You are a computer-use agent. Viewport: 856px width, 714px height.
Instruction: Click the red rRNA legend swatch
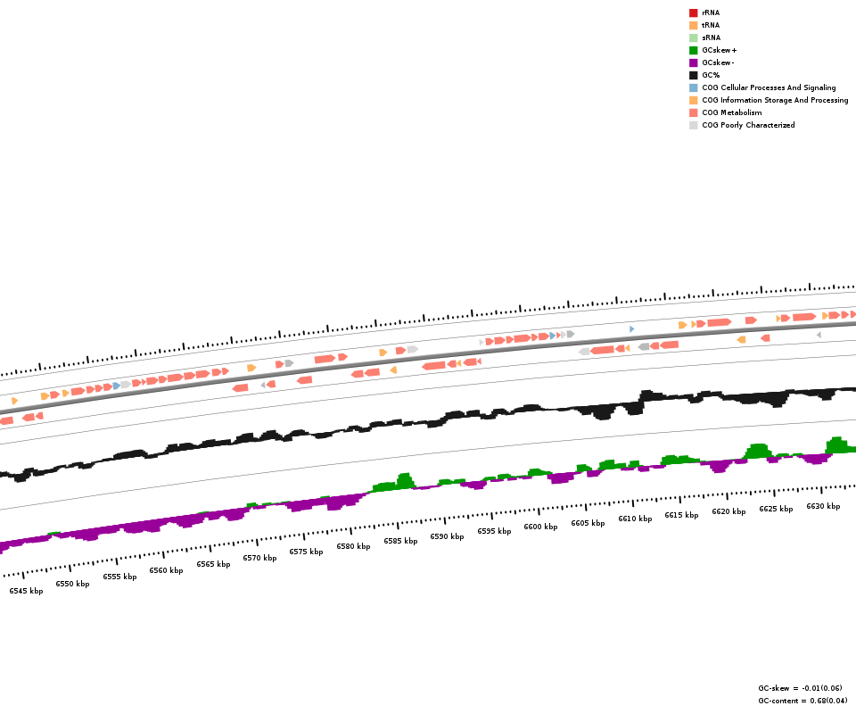[693, 12]
